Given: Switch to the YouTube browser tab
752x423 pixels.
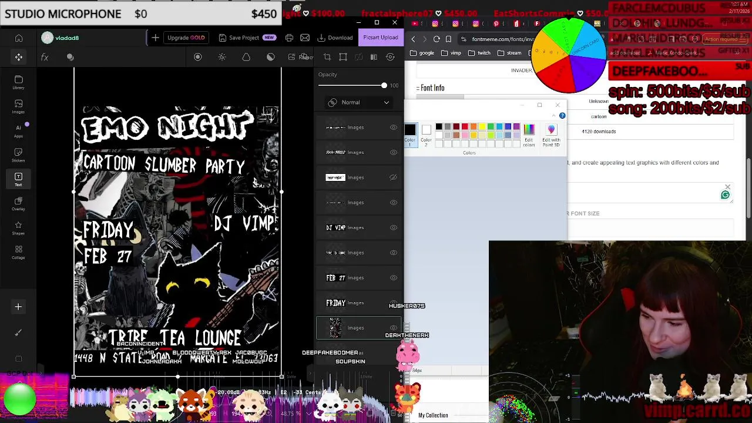Looking at the screenshot, I should [x=415, y=23].
